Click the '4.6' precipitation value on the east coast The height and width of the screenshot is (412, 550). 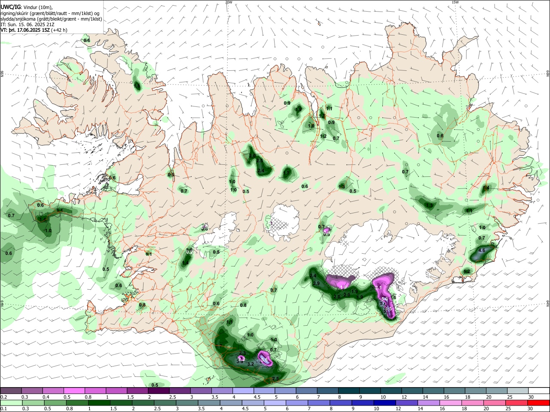pyautogui.click(x=482, y=251)
